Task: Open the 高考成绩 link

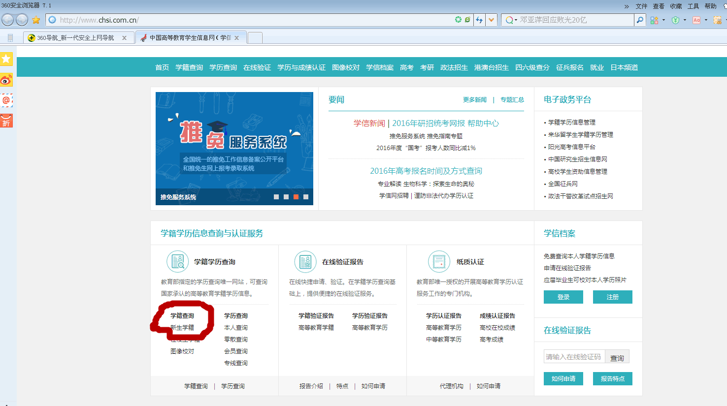Action: coord(492,340)
